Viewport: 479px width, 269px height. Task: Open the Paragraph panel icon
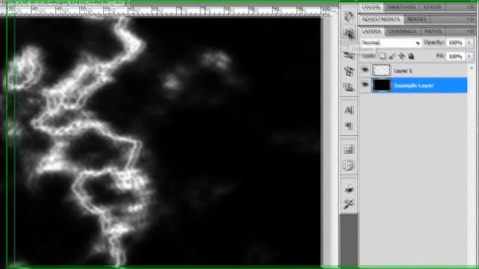[x=349, y=126]
